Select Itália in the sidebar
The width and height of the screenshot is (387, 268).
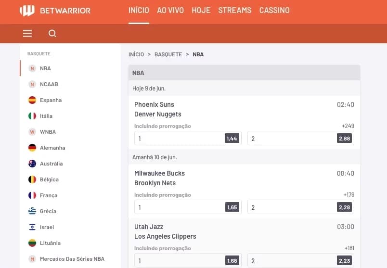point(46,116)
